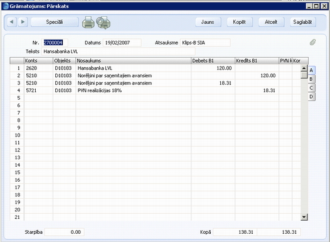
Task: Click the scrollbar up arrow in the grid
Action: 304,68
